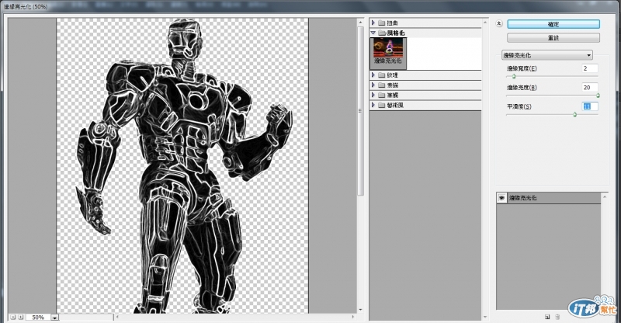Click preview horizontal scrollbar left arrow
Viewport: 621px width, 323px height.
[117, 317]
